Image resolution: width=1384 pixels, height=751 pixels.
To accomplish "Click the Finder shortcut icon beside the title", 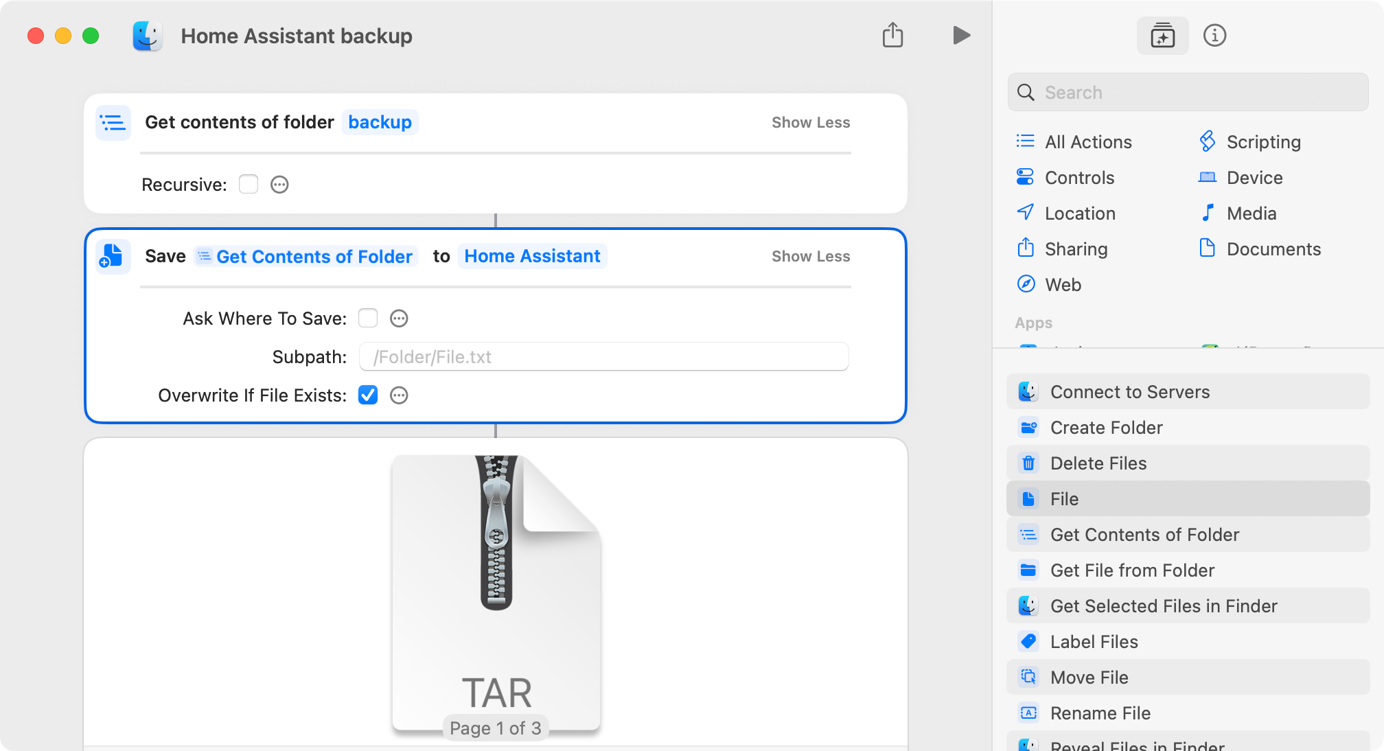I will point(147,36).
